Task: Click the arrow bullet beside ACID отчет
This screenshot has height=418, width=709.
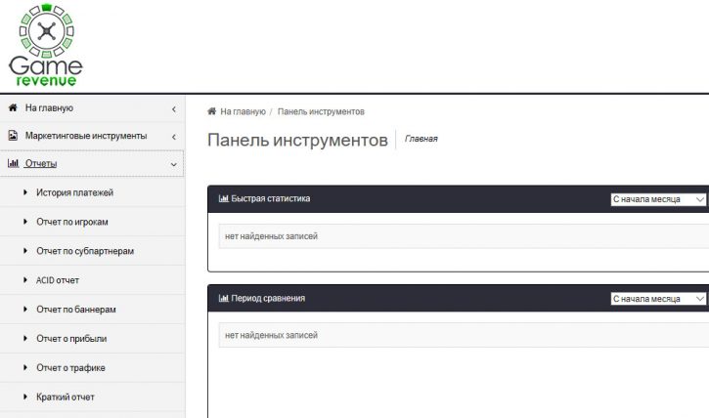Action: pos(25,280)
